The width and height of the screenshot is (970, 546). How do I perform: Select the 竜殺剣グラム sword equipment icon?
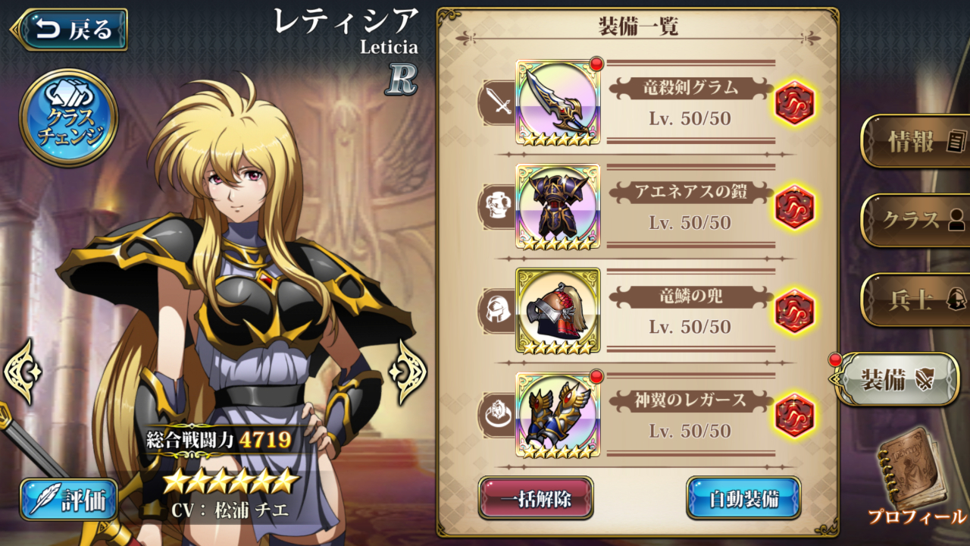point(558,102)
